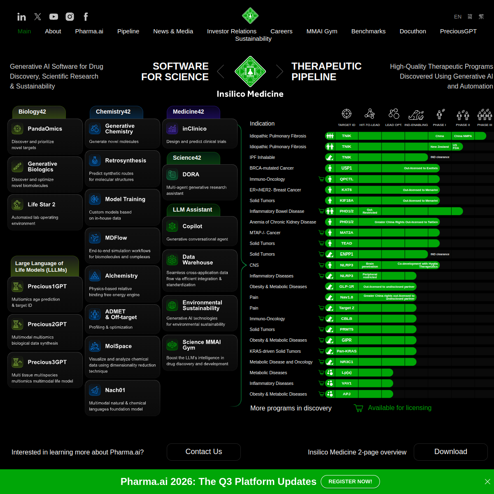The image size is (494, 494).
Task: Click the MDFlow icon
Action: coord(95,238)
